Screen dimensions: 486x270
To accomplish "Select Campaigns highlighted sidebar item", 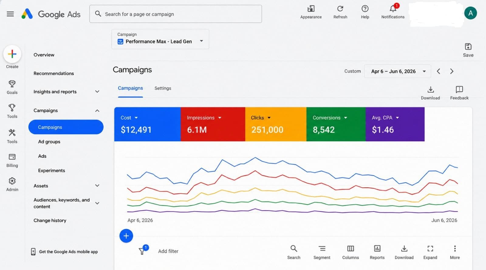I will 66,127.
